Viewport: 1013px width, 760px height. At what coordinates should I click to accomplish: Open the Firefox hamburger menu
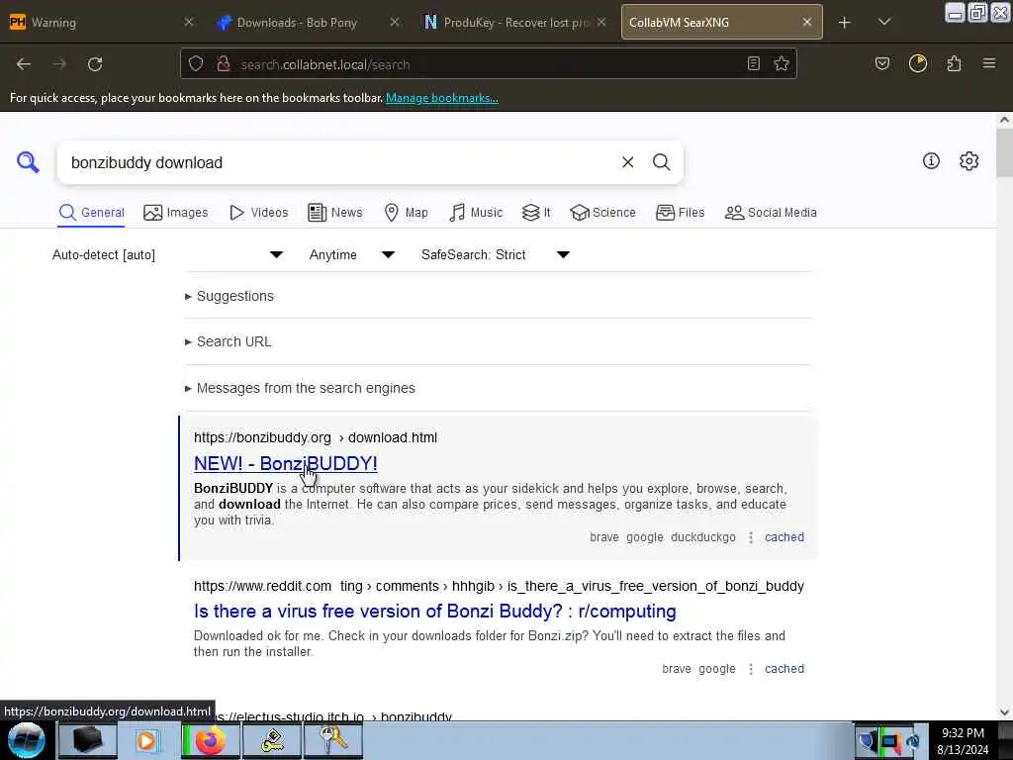click(x=989, y=63)
